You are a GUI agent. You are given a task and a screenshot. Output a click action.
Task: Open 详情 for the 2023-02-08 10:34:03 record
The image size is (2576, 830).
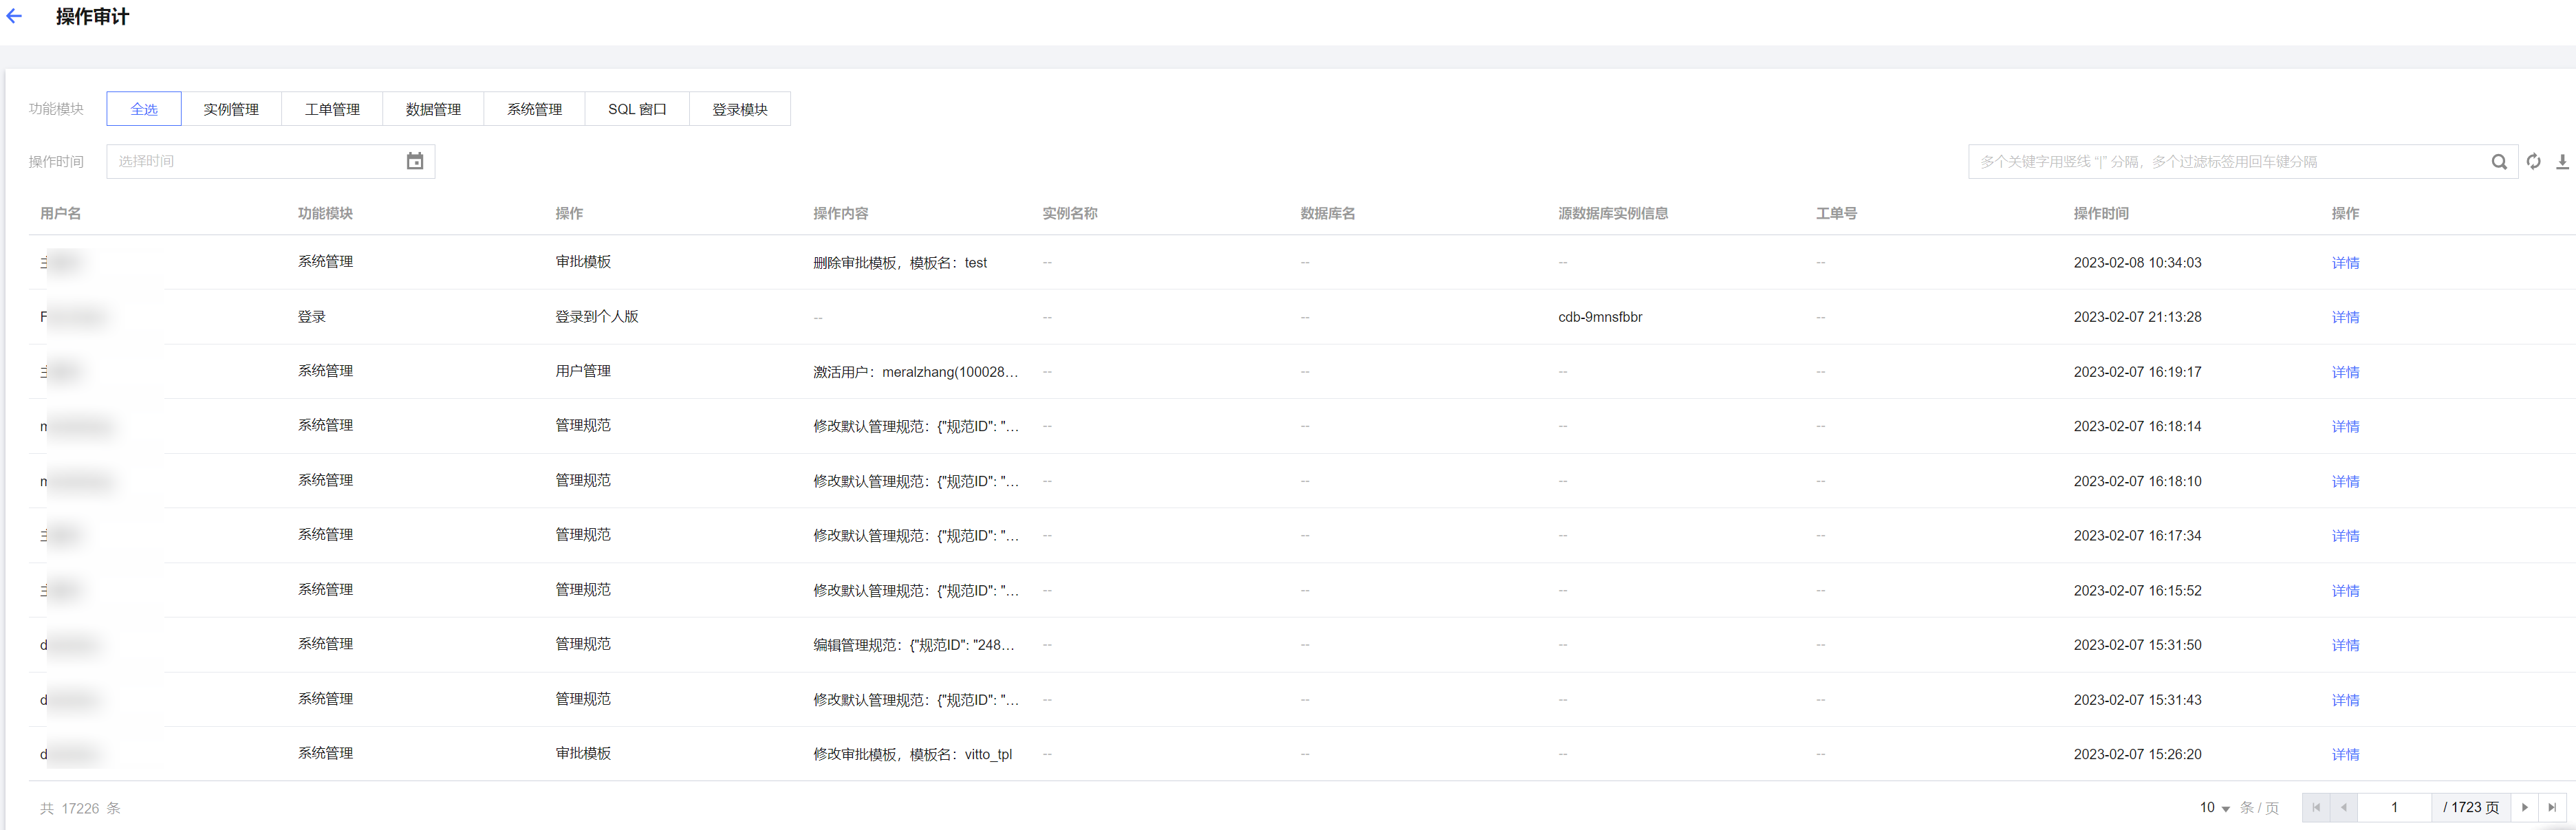click(2345, 263)
